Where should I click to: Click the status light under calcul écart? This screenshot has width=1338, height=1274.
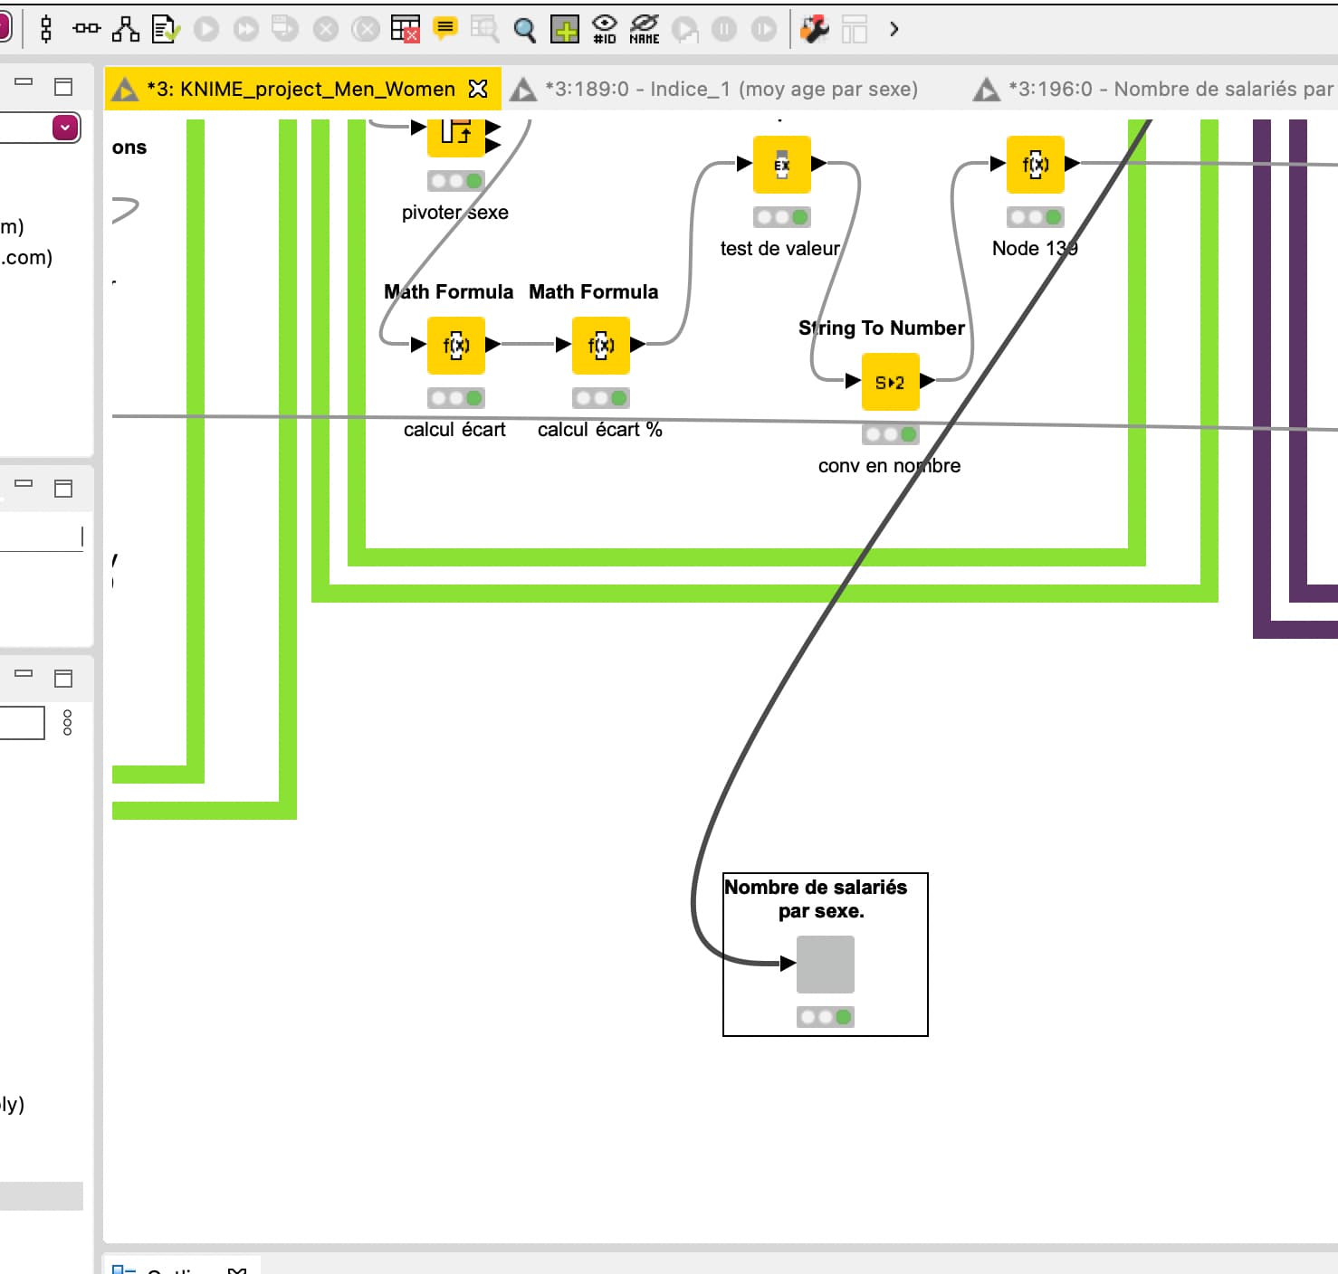pos(456,398)
